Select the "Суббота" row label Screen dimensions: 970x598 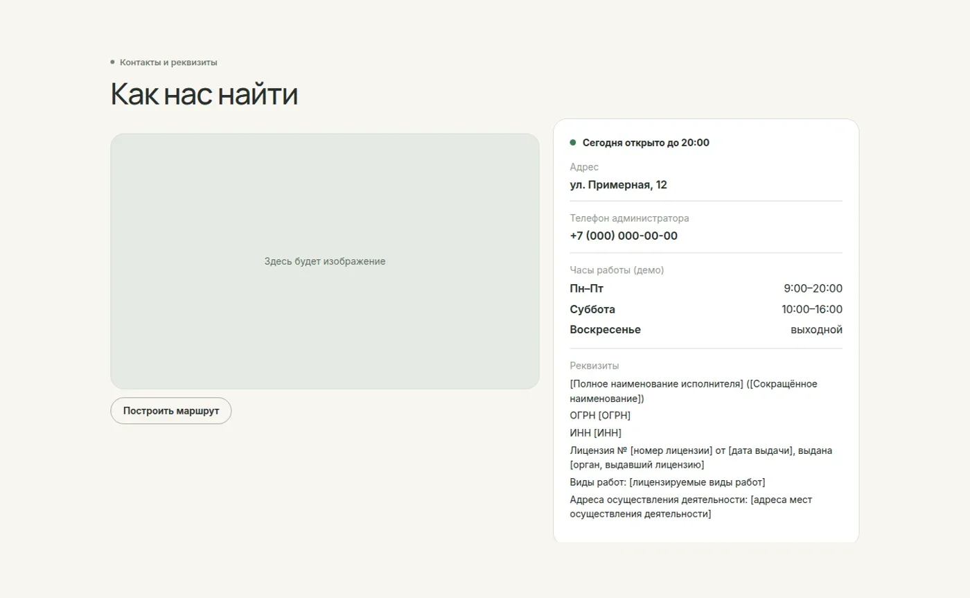pyautogui.click(x=592, y=310)
